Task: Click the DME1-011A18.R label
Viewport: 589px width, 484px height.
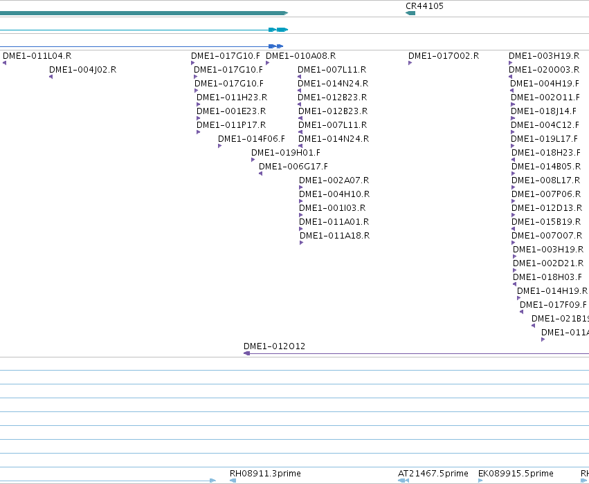Action: coord(334,236)
